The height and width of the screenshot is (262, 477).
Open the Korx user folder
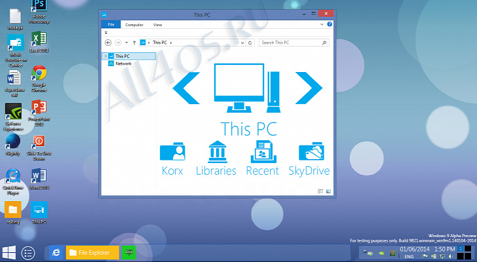pyautogui.click(x=172, y=159)
